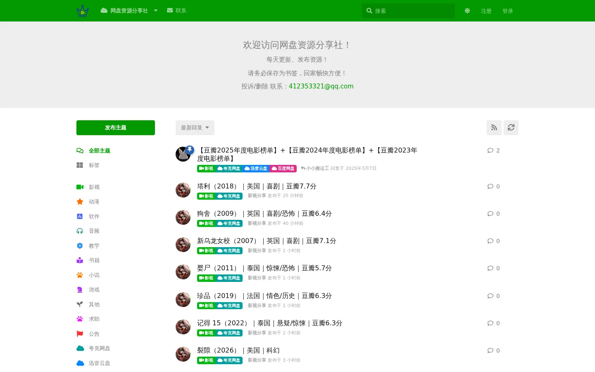Click the refresh icon button

pyautogui.click(x=511, y=128)
